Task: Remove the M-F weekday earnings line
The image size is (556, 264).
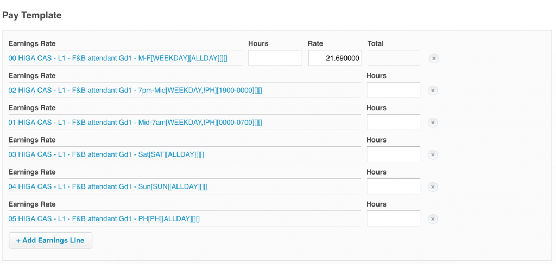Action: 434,59
